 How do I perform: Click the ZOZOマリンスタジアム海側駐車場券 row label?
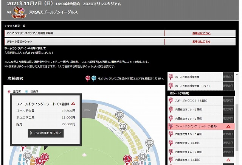coord(30,33)
